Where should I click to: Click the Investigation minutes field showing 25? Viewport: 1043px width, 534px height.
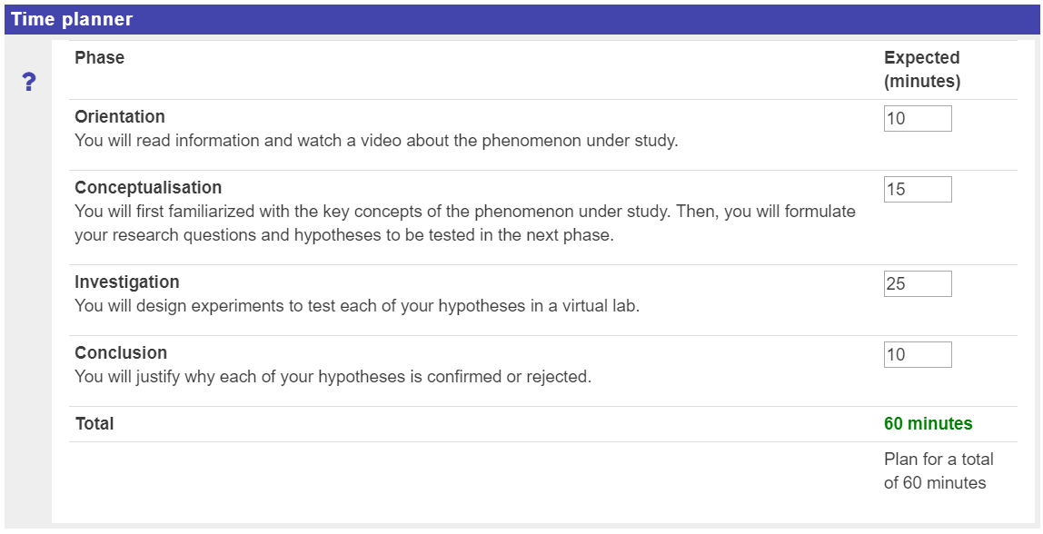click(x=918, y=283)
